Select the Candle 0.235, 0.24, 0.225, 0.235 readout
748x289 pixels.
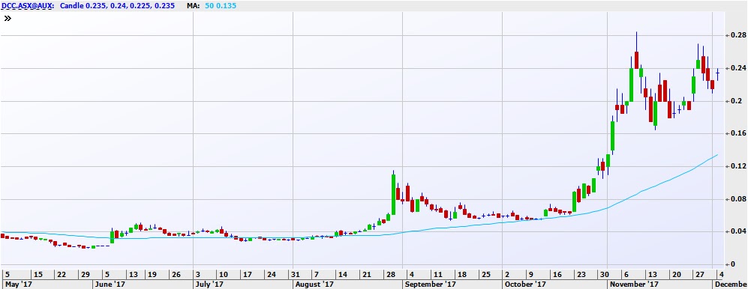click(x=117, y=6)
